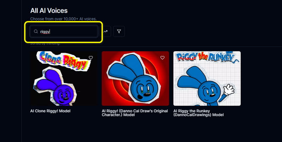The width and height of the screenshot is (282, 142).
Task: Click the colorful 'Clone Riggy' logo text
Action: [x=63, y=60]
